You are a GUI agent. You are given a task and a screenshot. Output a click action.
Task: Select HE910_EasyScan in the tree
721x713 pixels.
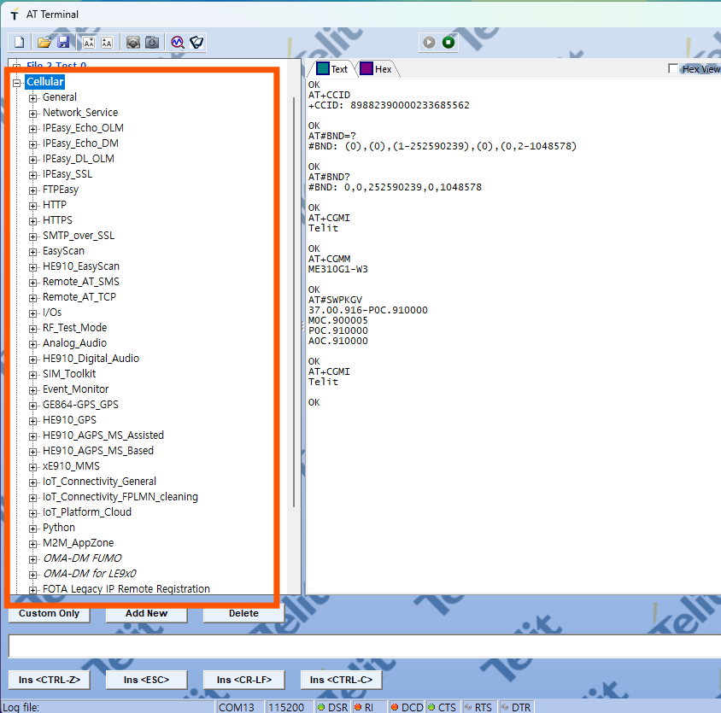pos(81,266)
